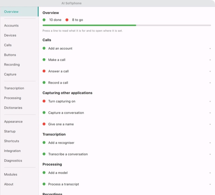Screen dimensions: 215x195
Task: Expand the Capture a conversation arrow
Action: 210,113
